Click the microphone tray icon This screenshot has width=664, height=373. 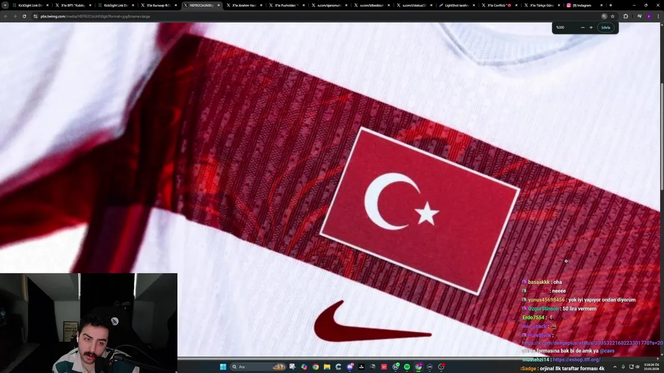[x=624, y=367]
